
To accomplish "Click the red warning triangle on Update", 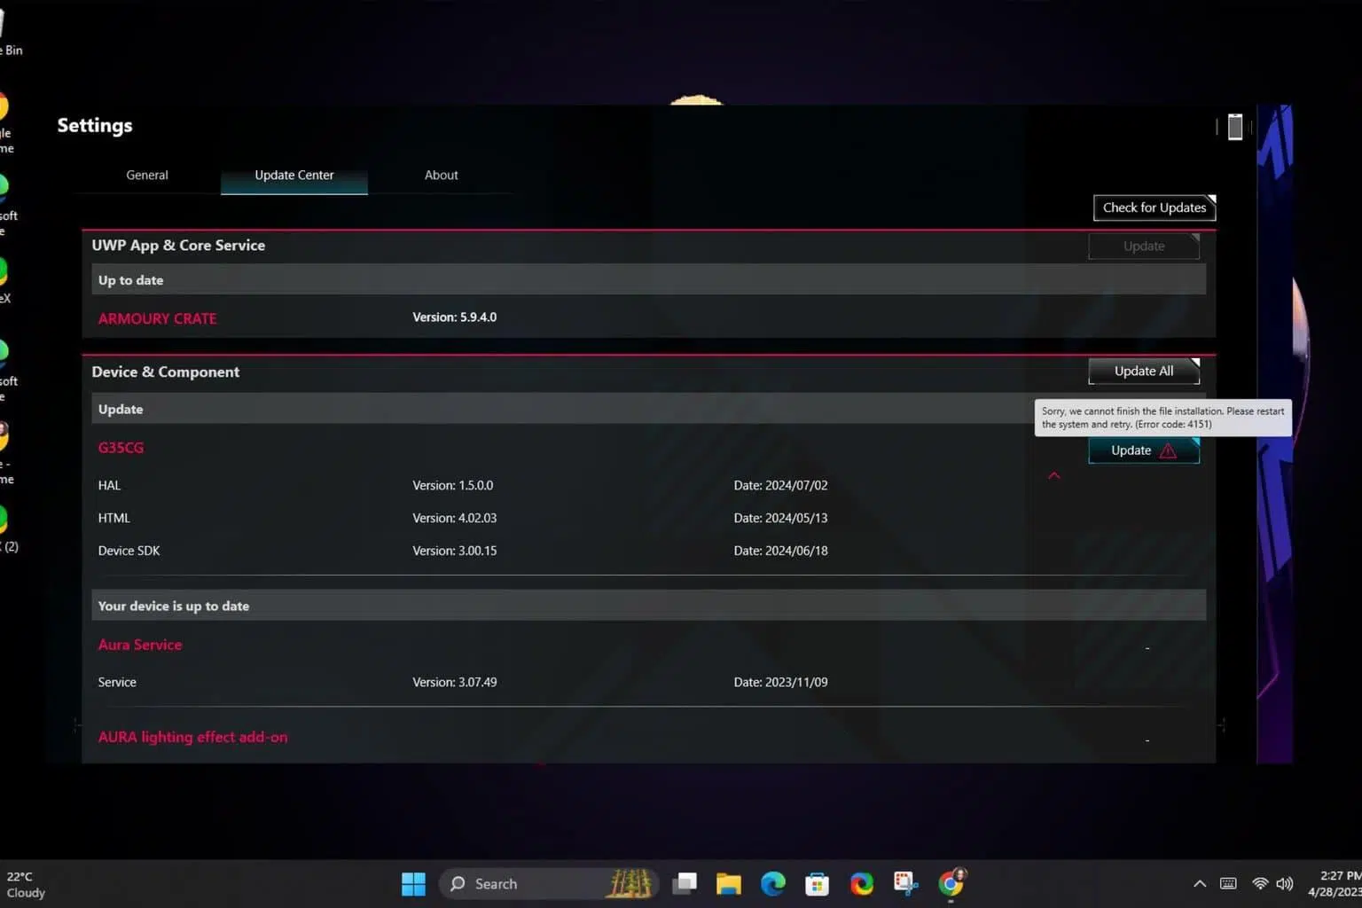I will click(x=1168, y=451).
